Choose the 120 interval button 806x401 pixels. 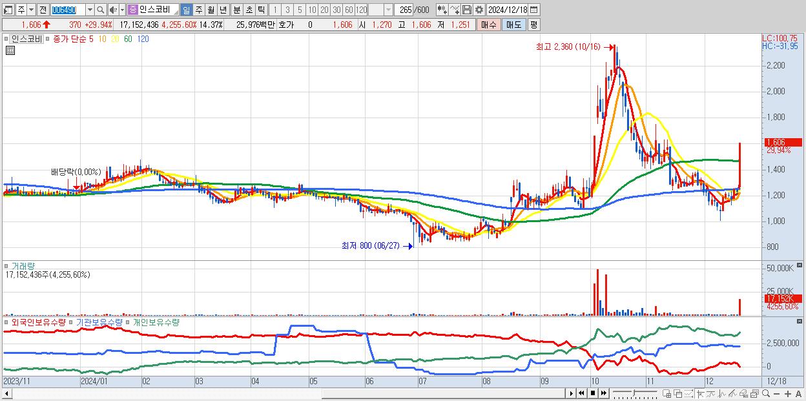361,10
